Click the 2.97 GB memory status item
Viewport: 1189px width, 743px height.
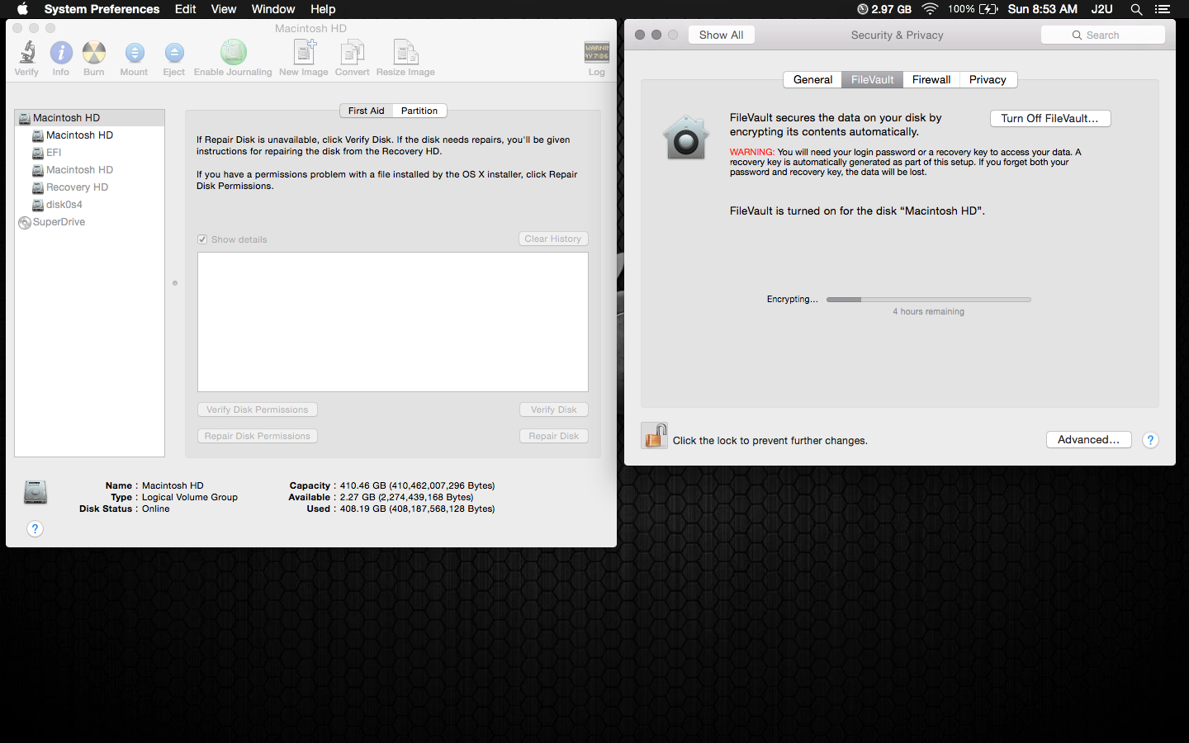tap(884, 9)
